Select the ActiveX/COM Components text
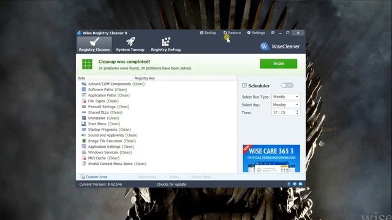 110,84
